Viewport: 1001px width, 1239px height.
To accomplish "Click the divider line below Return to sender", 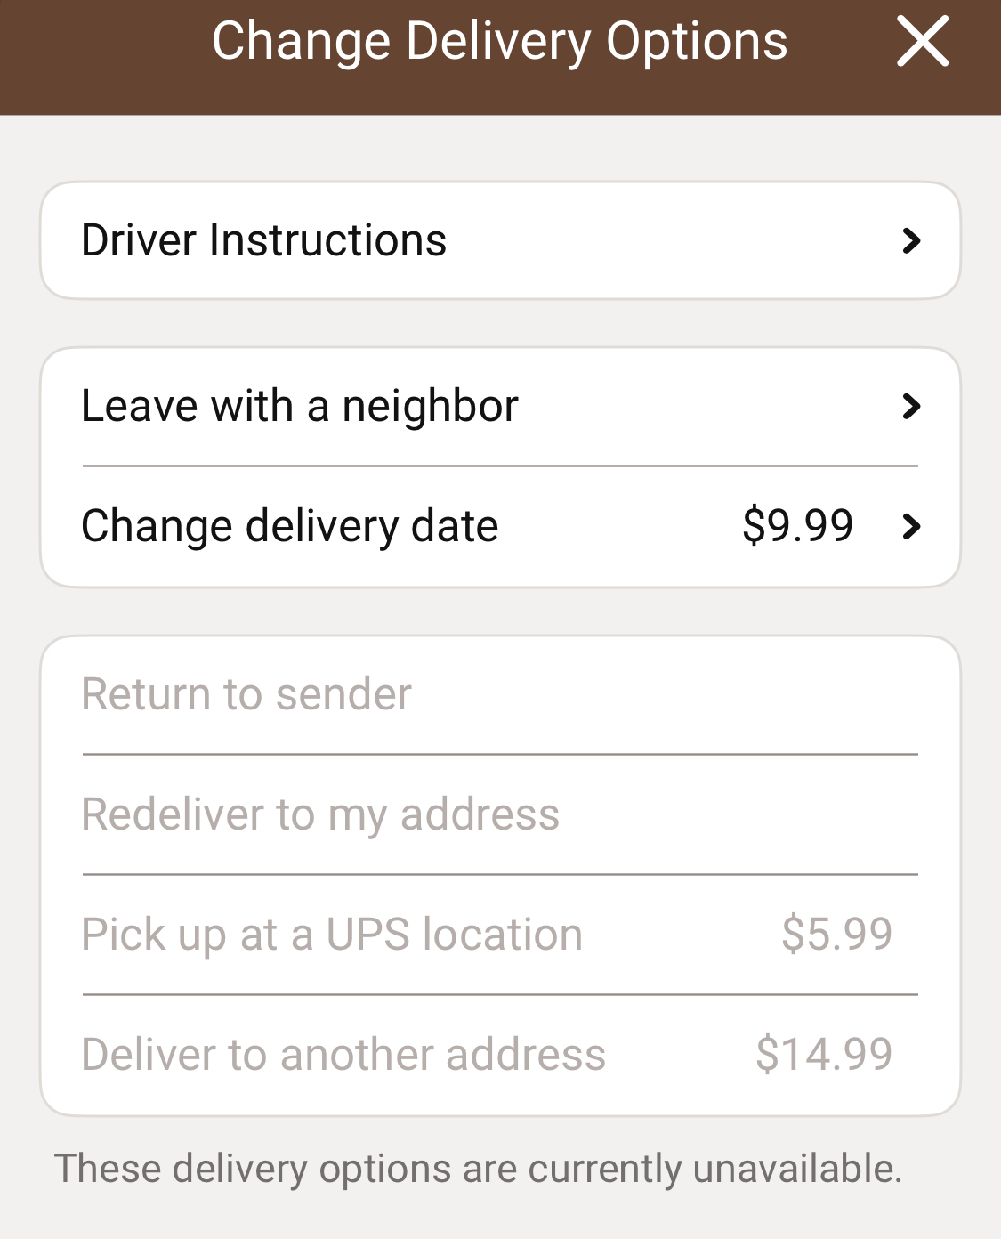I will pyautogui.click(x=500, y=755).
